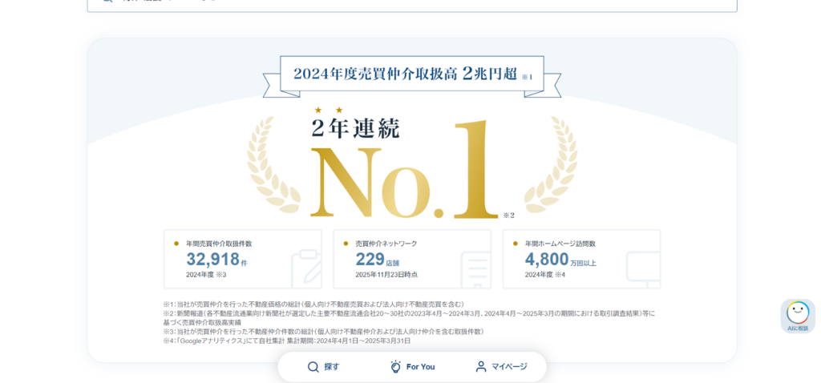Open the マイページ label in bottom navigation
This screenshot has height=383, width=821.
pos(509,367)
